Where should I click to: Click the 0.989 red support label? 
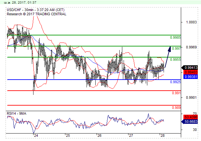176,108
